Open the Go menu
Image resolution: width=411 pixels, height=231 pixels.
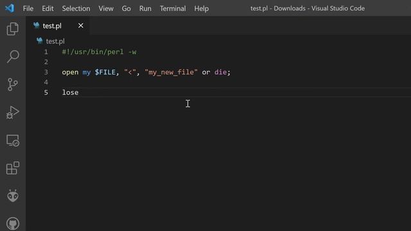pos(126,8)
